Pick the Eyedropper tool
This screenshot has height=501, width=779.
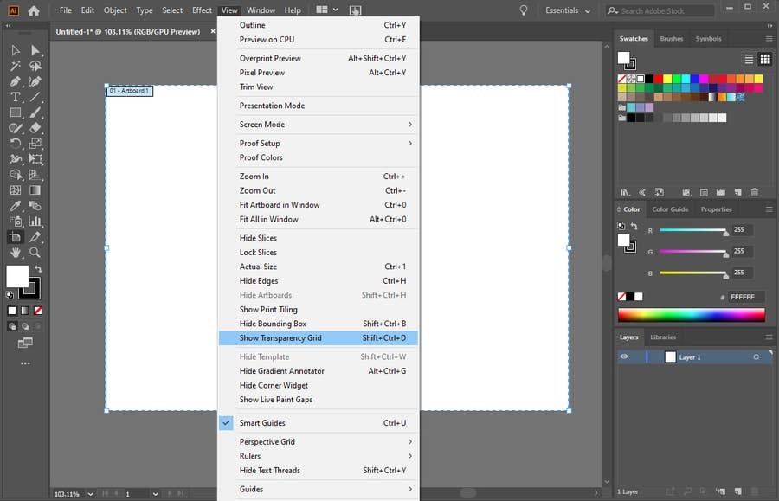(x=15, y=204)
